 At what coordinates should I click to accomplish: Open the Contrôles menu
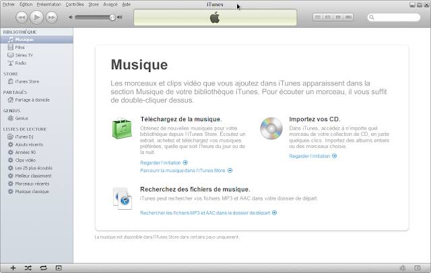coord(75,5)
